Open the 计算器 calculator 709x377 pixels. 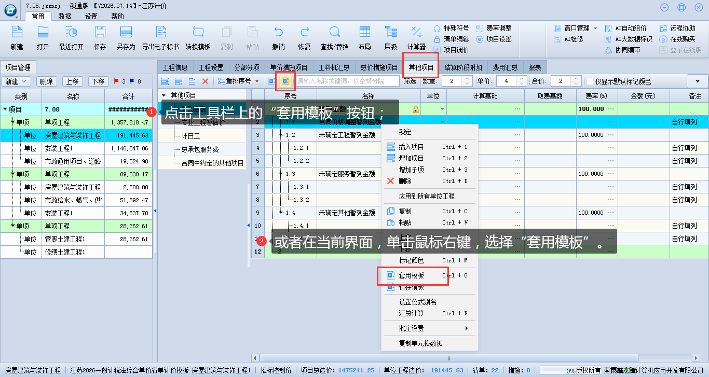pyautogui.click(x=416, y=37)
